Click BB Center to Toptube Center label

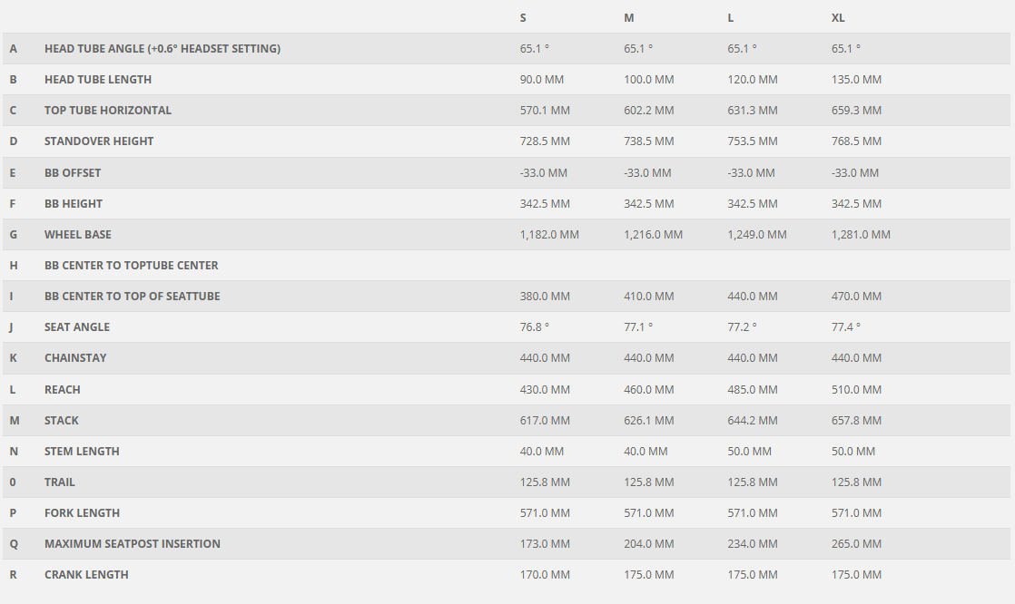[x=132, y=266]
